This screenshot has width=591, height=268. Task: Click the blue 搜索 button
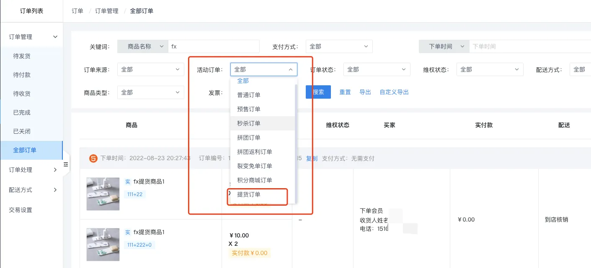click(x=318, y=92)
